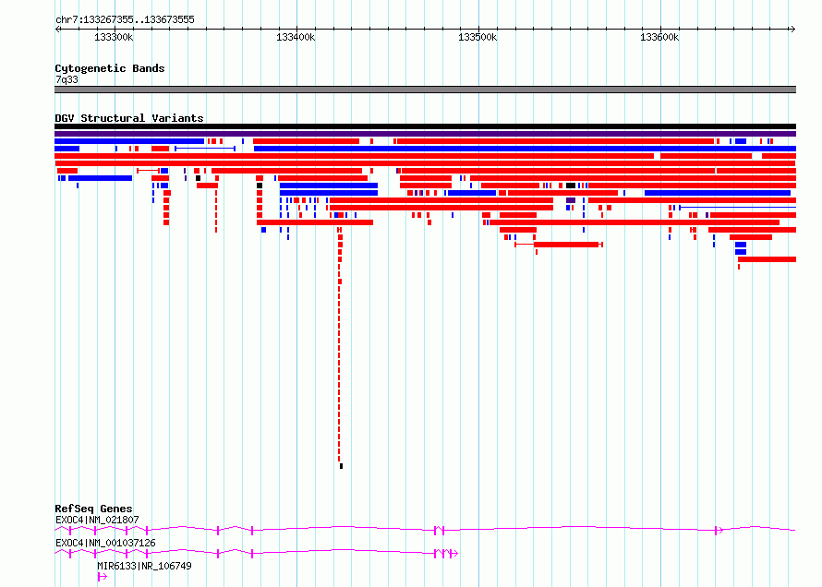
Task: Click the NM_001037126 transcript's end arrow
Action: pos(454,554)
